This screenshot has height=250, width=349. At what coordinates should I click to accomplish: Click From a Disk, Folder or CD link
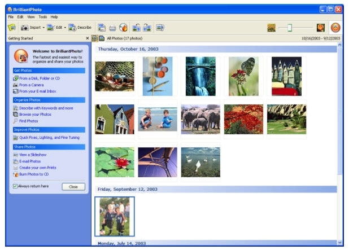pyautogui.click(x=40, y=78)
